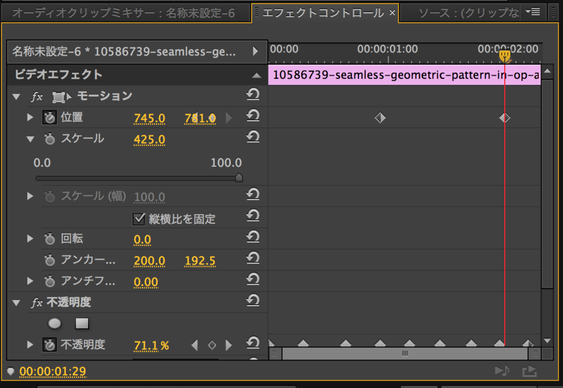Click play audio only button

click(503, 370)
